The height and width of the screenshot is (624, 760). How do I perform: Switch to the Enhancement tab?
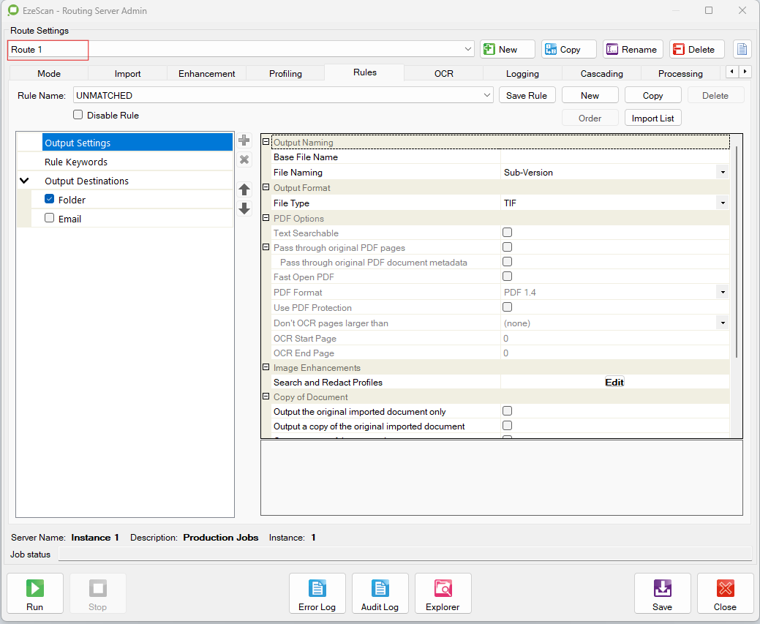point(206,73)
